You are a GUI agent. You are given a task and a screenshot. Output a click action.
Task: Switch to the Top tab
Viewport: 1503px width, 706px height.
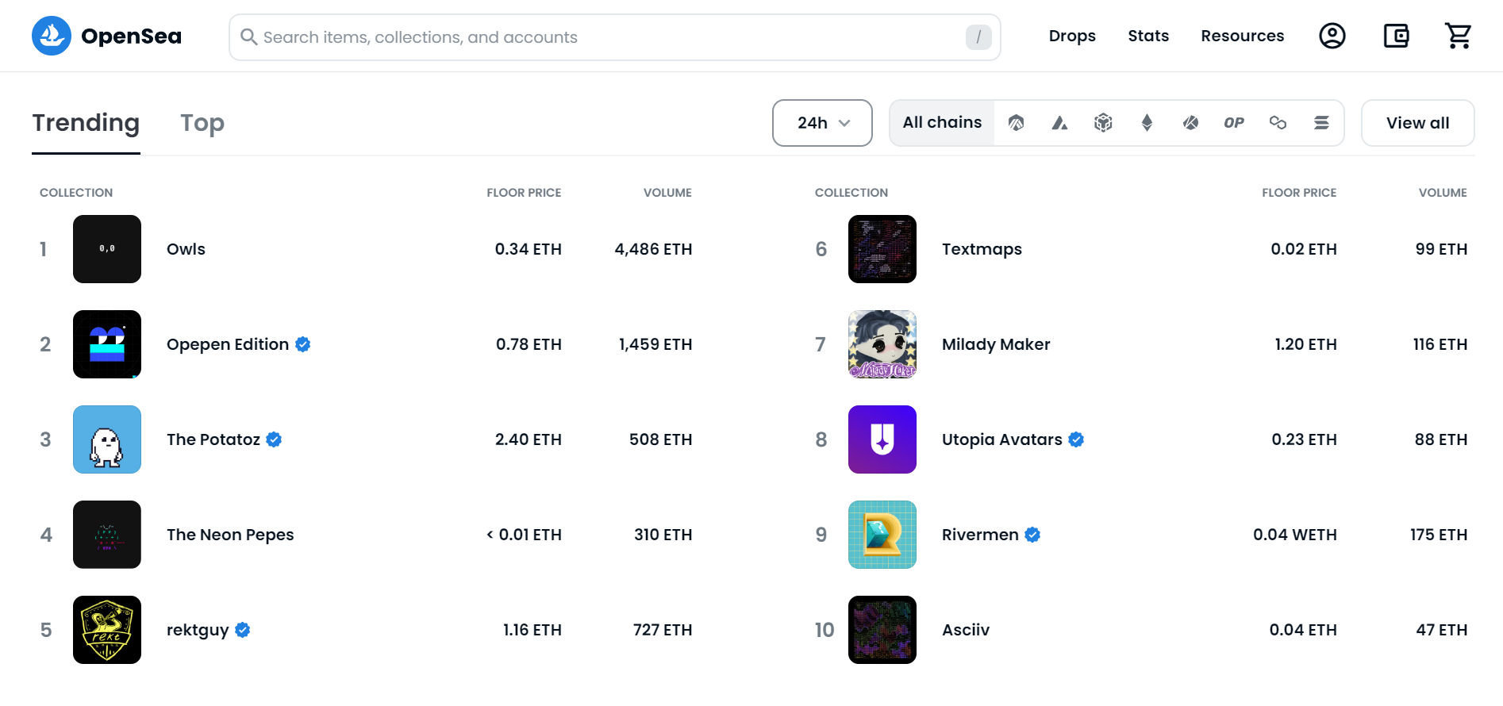pyautogui.click(x=202, y=123)
